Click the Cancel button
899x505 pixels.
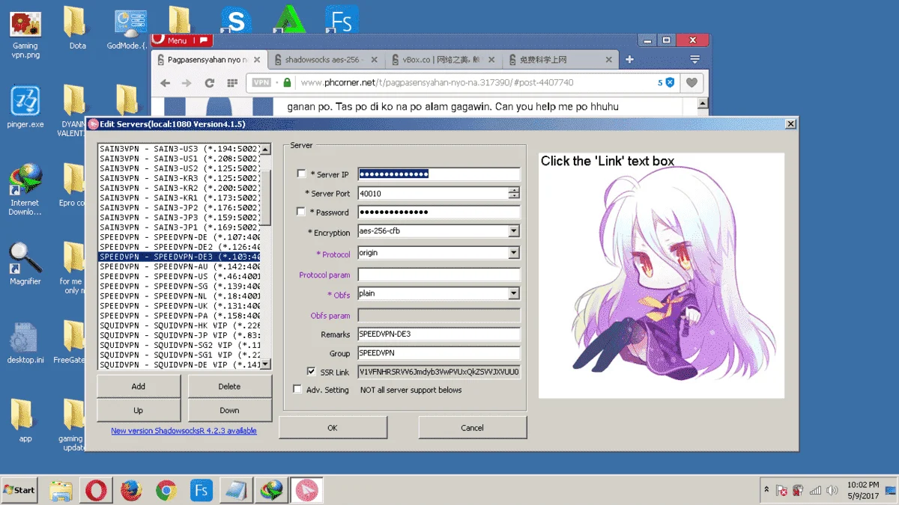tap(472, 428)
